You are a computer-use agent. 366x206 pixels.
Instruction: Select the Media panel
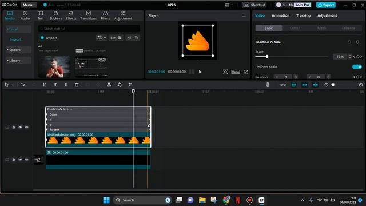click(10, 15)
